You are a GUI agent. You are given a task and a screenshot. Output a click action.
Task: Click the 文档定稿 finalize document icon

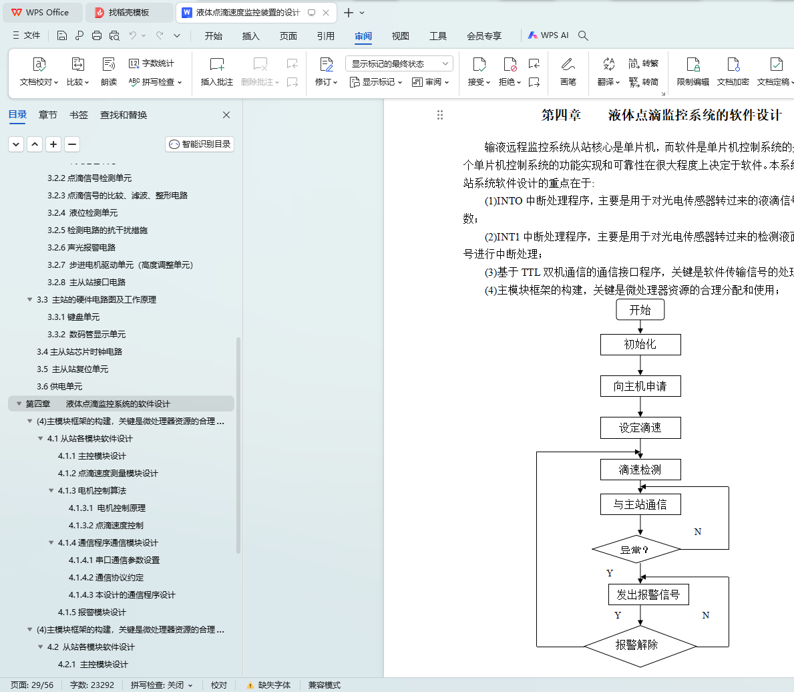tap(776, 64)
